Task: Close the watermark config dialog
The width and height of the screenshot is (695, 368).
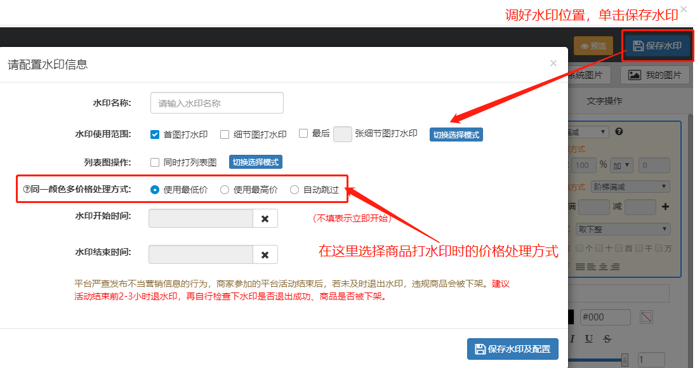Action: (553, 63)
